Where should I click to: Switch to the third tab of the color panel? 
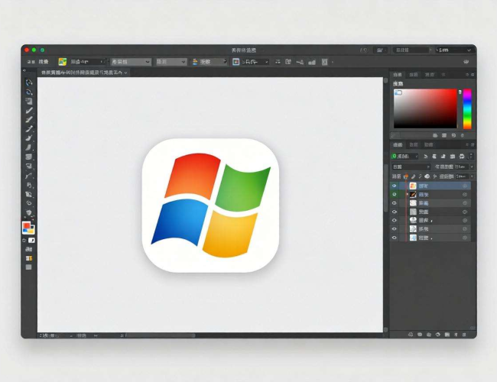(430, 75)
